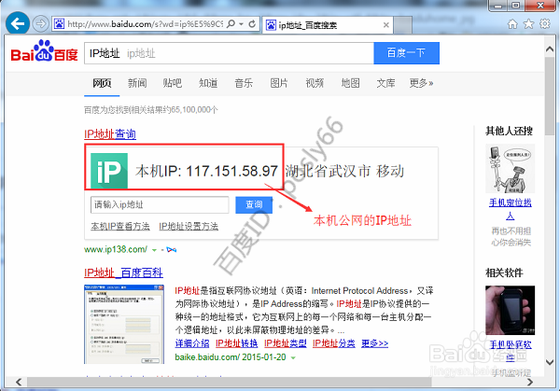
Task: Open the IP地址_百度百科 result link
Action: pos(123,272)
